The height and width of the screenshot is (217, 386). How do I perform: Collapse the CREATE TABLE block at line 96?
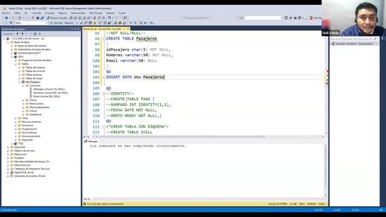point(104,39)
